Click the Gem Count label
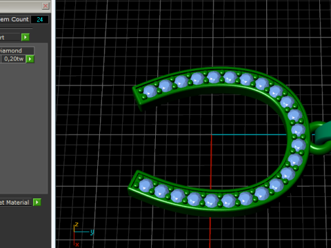The image size is (331, 248). (14, 19)
